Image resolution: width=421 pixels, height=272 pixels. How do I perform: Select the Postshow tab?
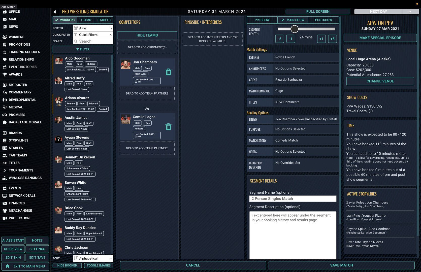[x=323, y=20]
